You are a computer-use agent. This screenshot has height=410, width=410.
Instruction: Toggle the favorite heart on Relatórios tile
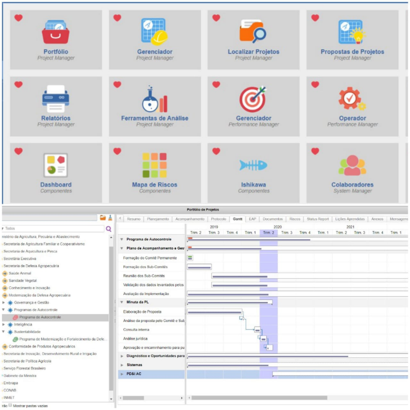pos(18,84)
